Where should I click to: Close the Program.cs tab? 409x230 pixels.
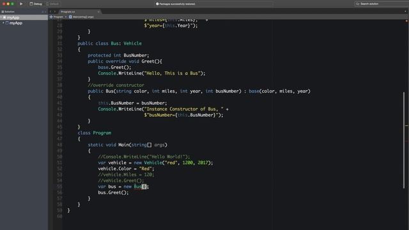click(x=98, y=11)
